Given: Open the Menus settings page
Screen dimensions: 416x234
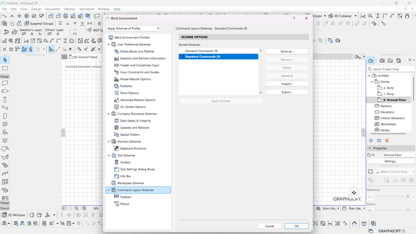Looking at the screenshot, I should click(x=125, y=204).
